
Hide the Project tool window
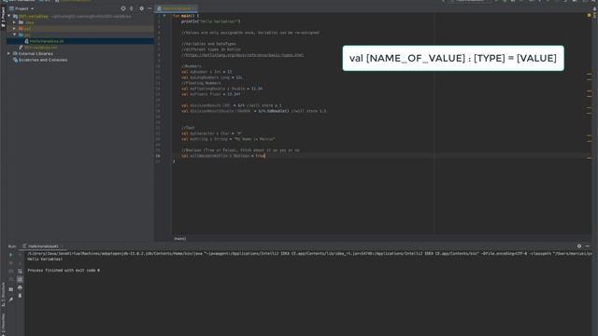[149, 8]
